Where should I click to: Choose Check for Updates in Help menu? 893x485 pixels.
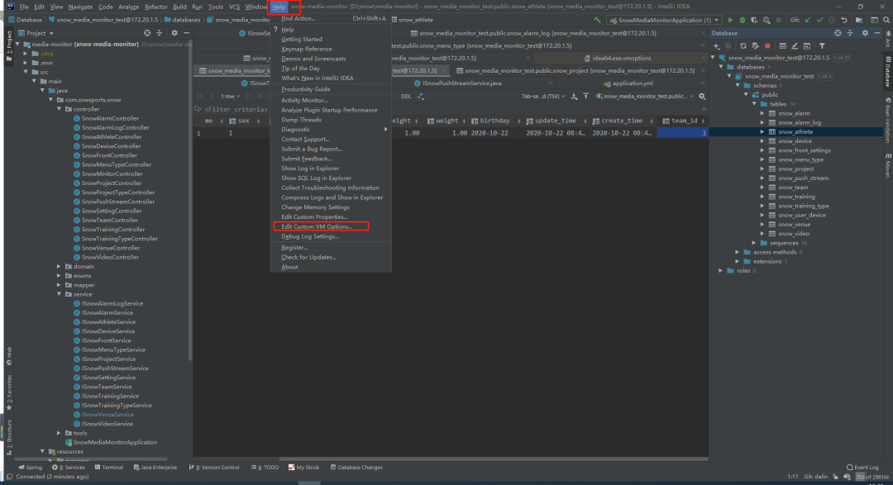[308, 257]
